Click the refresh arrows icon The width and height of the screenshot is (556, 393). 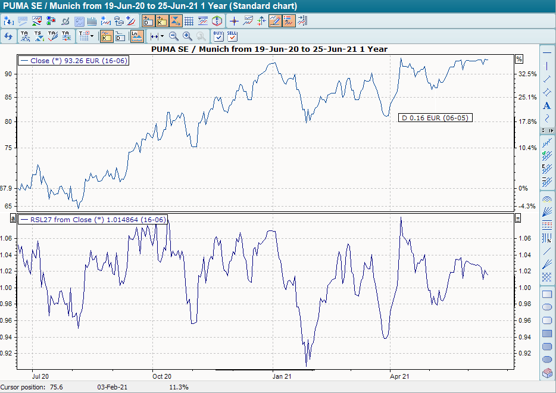pos(8,36)
